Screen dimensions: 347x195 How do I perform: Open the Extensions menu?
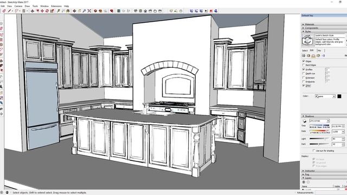[56, 6]
